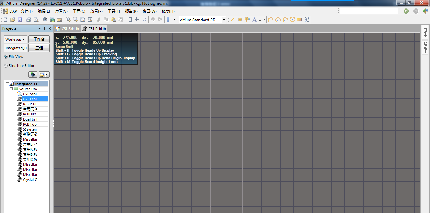Click the array paste icon
This screenshot has height=213, width=430.
click(x=307, y=20)
